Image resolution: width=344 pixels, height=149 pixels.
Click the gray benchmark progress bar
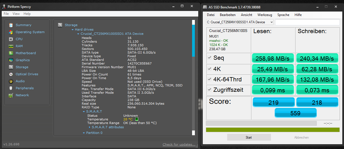(261, 123)
